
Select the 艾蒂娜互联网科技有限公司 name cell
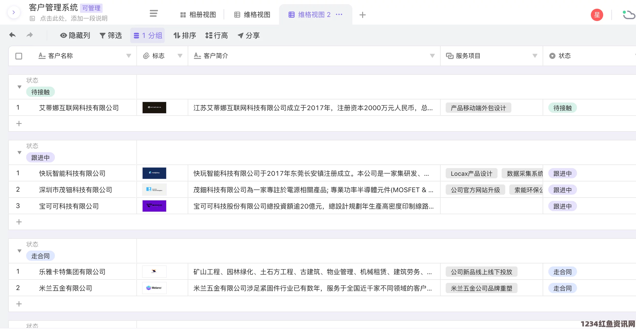79,108
